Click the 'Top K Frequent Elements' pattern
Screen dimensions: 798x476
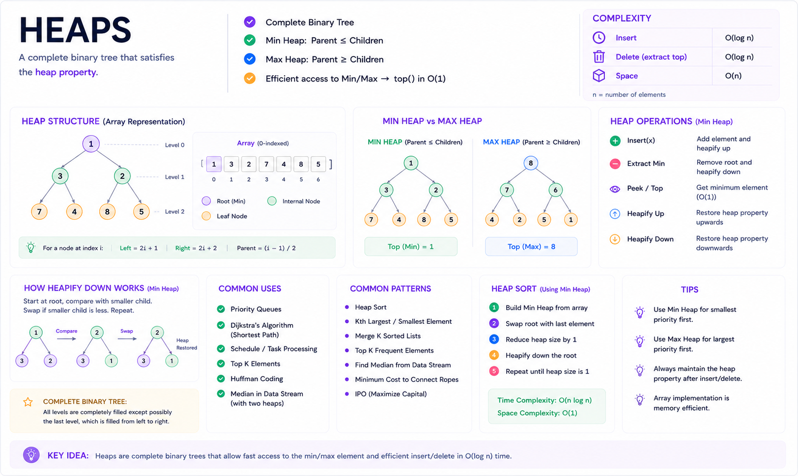point(394,350)
